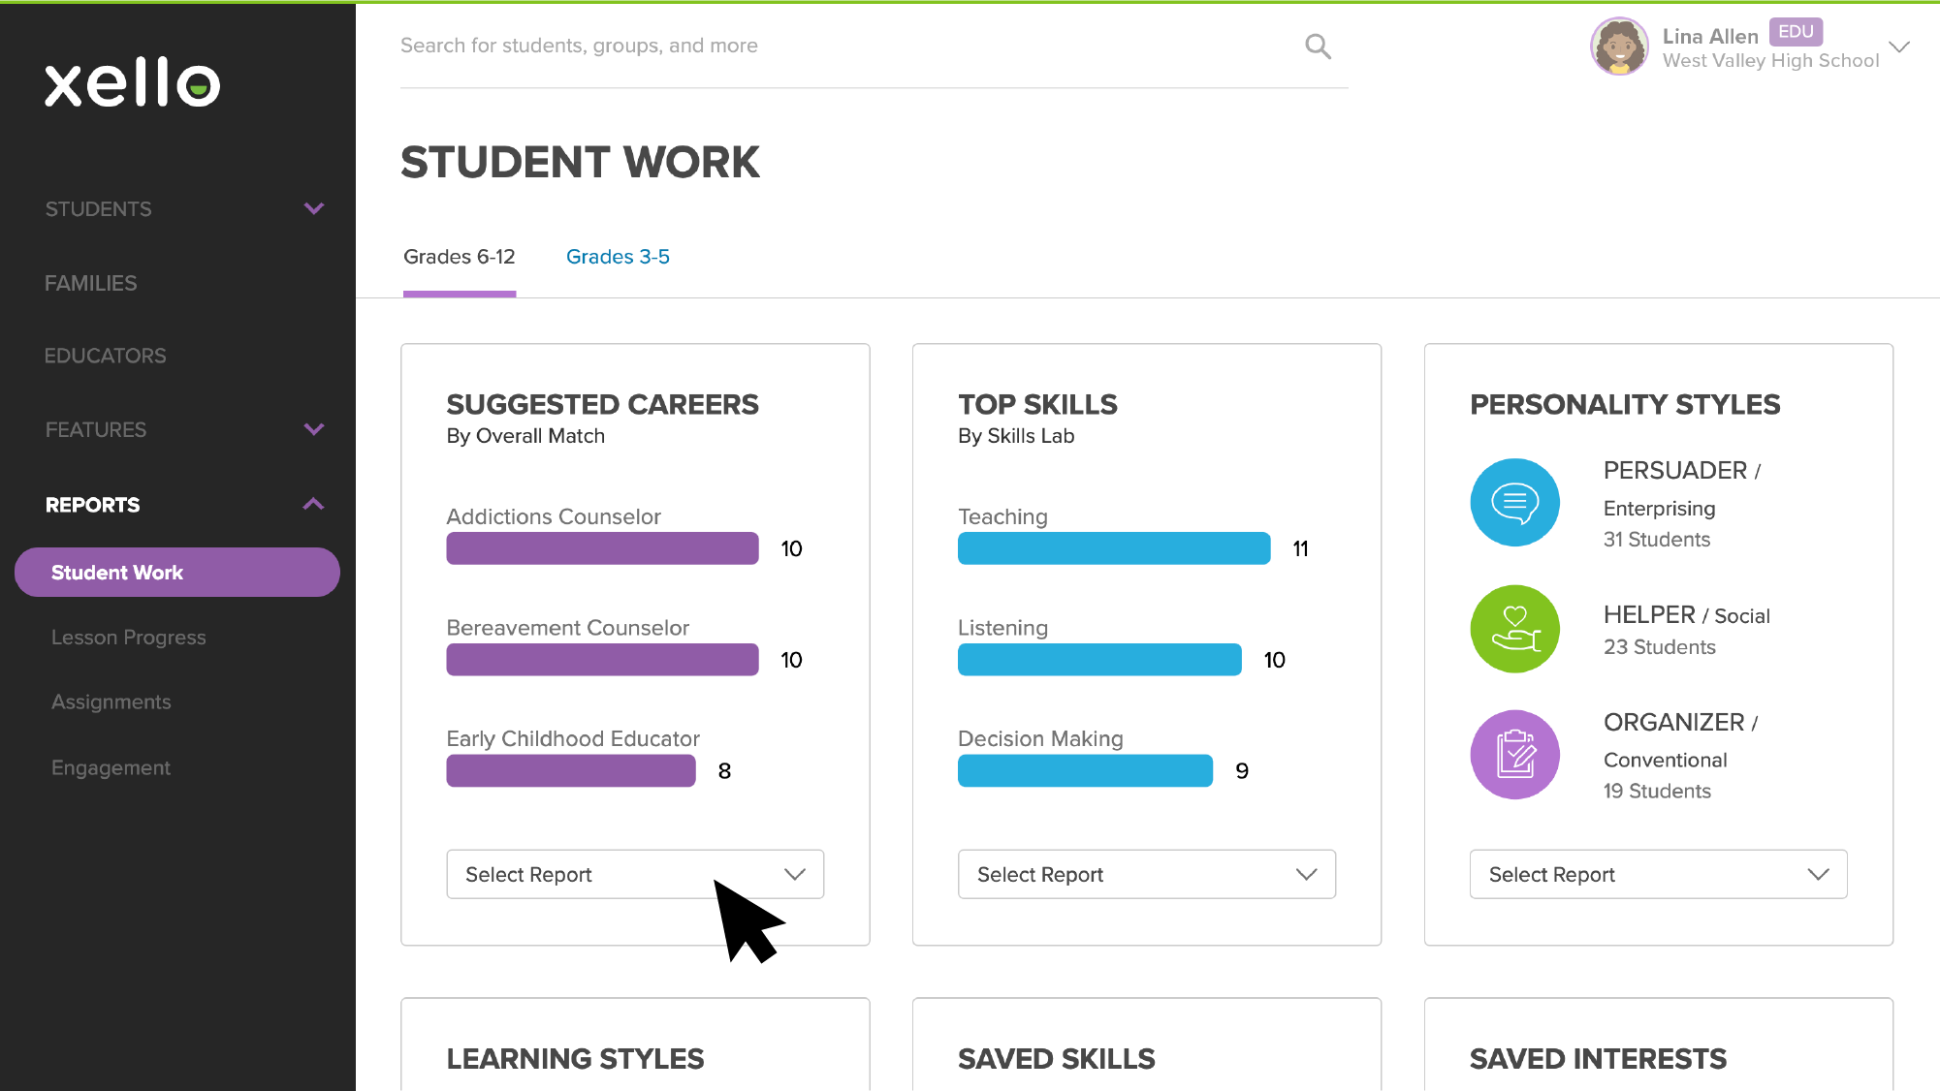Click the "SUGGESTED CAREERS" heading
Image resolution: width=1940 pixels, height=1091 pixels.
pyautogui.click(x=602, y=404)
